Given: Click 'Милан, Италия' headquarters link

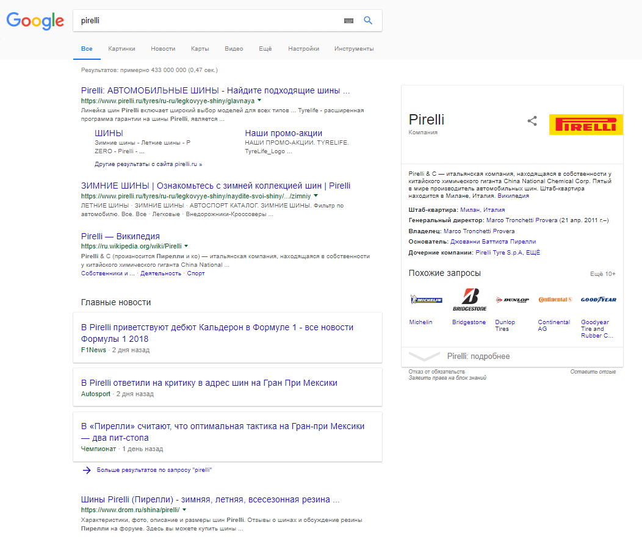Looking at the screenshot, I should click(482, 210).
